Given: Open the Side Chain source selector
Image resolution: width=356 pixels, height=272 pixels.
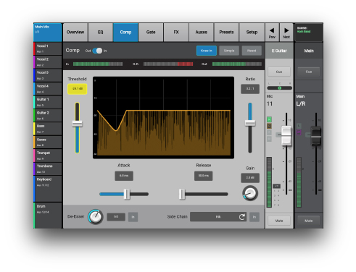Looking at the screenshot, I should [218, 217].
